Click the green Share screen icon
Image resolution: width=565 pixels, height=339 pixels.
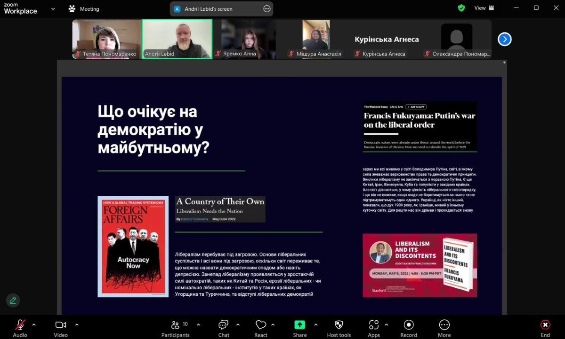click(299, 325)
